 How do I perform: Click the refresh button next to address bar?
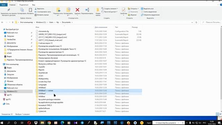click(x=196, y=22)
